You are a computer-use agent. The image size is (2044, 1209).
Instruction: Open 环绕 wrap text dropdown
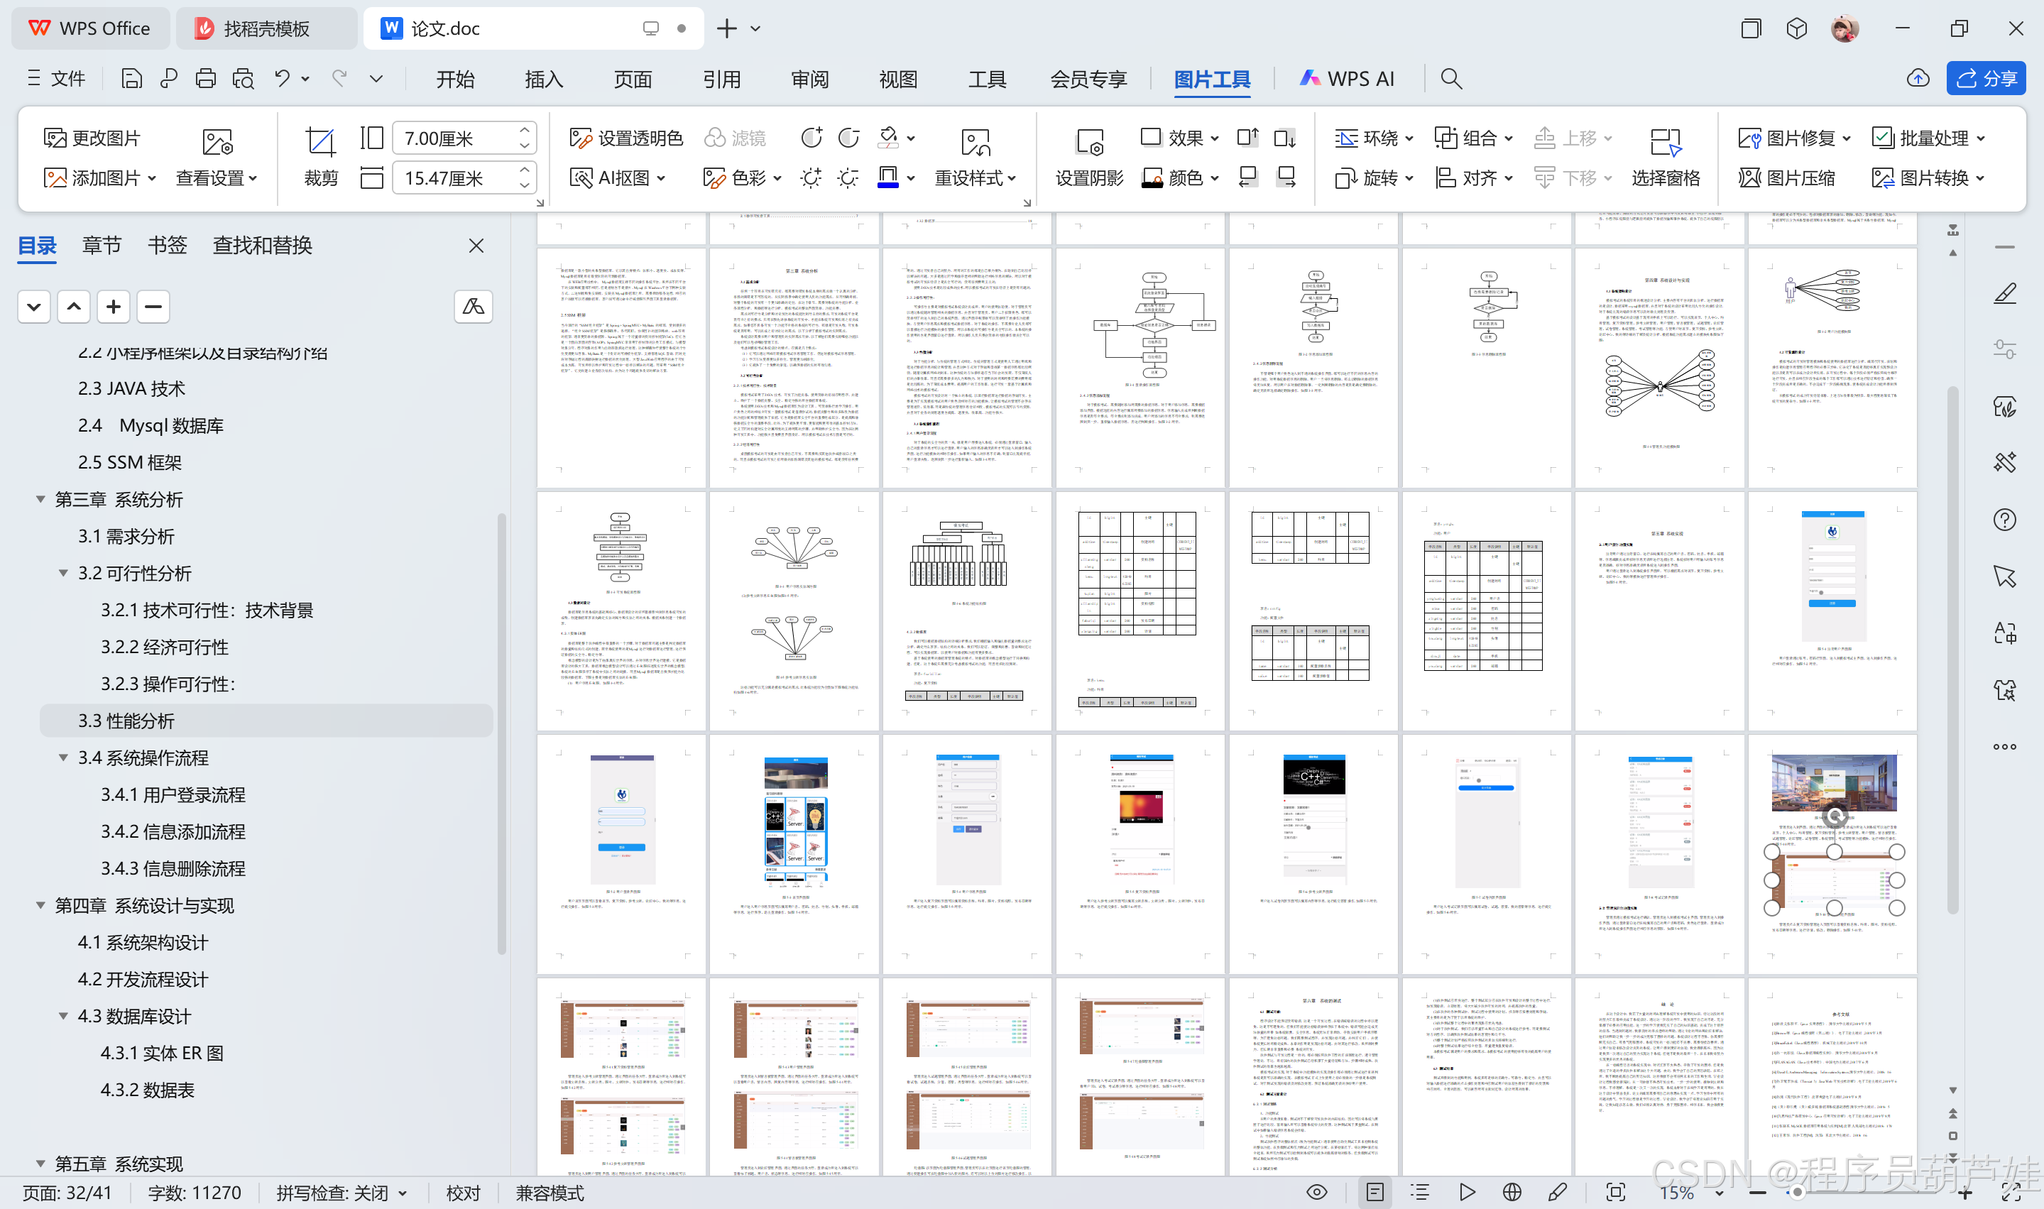(1374, 138)
